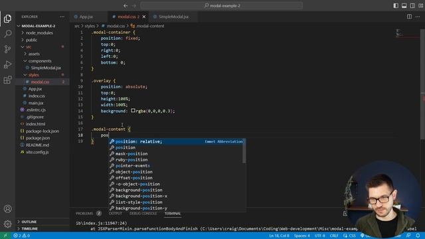
Task: Click the Explorer more actions ellipsis
Action: tap(62, 17)
